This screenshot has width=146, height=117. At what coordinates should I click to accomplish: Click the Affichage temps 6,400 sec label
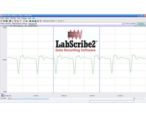pyautogui.click(x=20, y=24)
